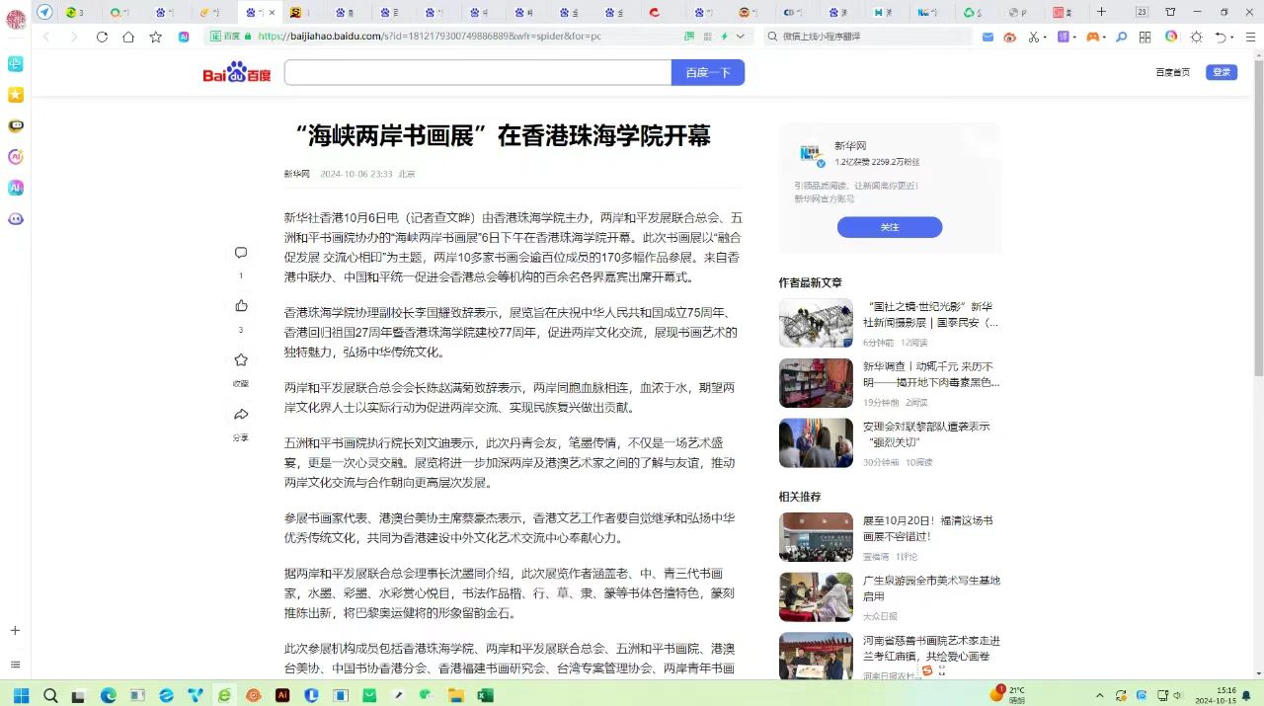The height and width of the screenshot is (706, 1264).
Task: Open thumbnail of the 安理会 article
Action: 816,442
